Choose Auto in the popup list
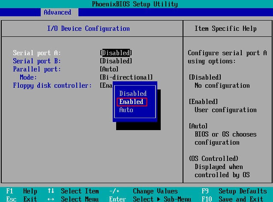Screen dimensions: 273x202 (126, 110)
